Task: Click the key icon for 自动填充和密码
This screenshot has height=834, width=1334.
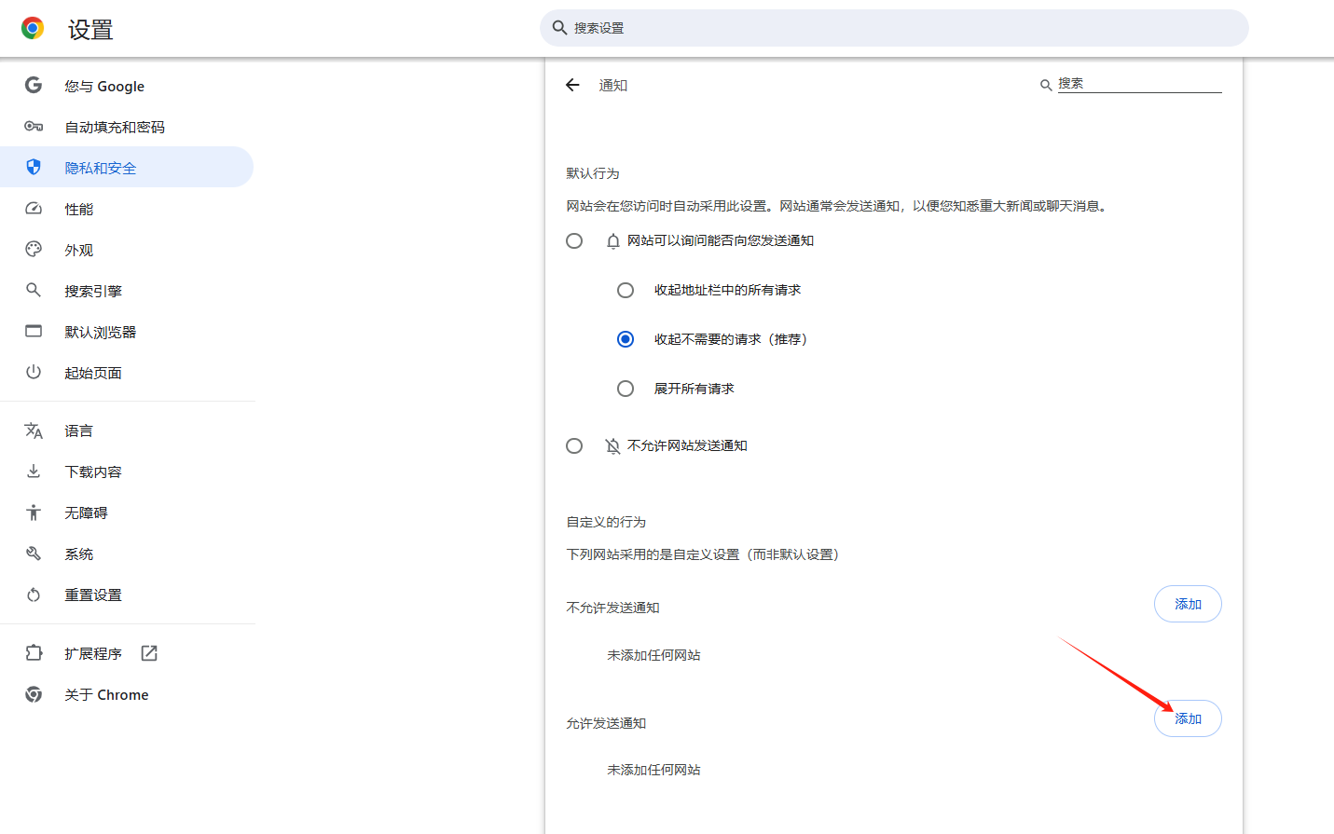Action: [34, 126]
